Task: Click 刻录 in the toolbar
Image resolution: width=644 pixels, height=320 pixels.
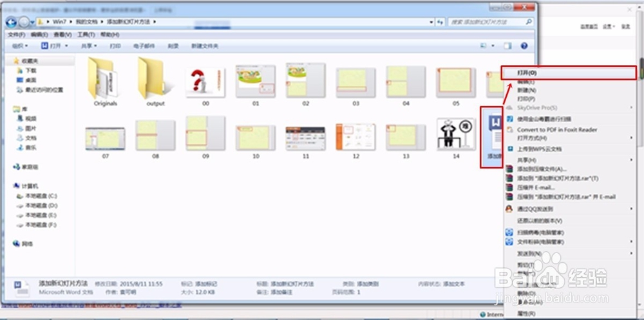Action: pyautogui.click(x=173, y=46)
